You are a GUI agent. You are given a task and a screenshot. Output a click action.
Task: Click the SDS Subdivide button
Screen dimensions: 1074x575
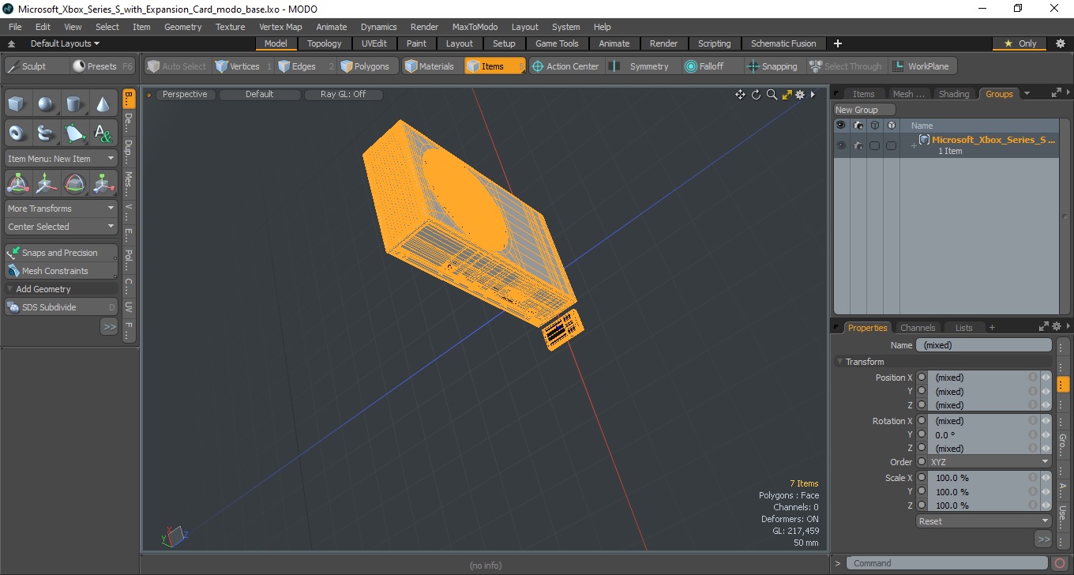click(x=61, y=307)
